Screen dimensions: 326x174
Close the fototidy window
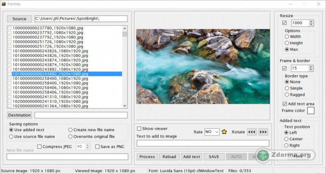coord(319,4)
